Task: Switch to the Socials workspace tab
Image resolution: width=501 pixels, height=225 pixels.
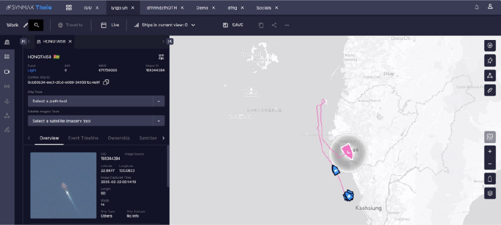Action: (x=264, y=7)
